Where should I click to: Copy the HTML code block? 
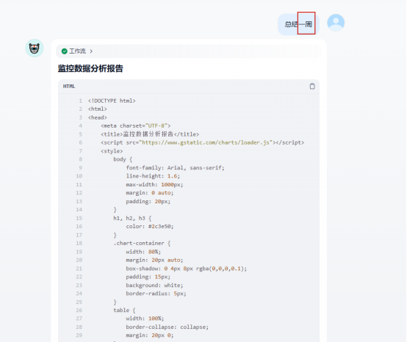point(312,86)
